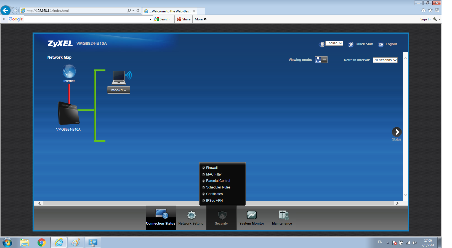Expand the Google toolbar search box dropdown
Image resolution: width=452 pixels, height=248 pixels.
pos(150,19)
